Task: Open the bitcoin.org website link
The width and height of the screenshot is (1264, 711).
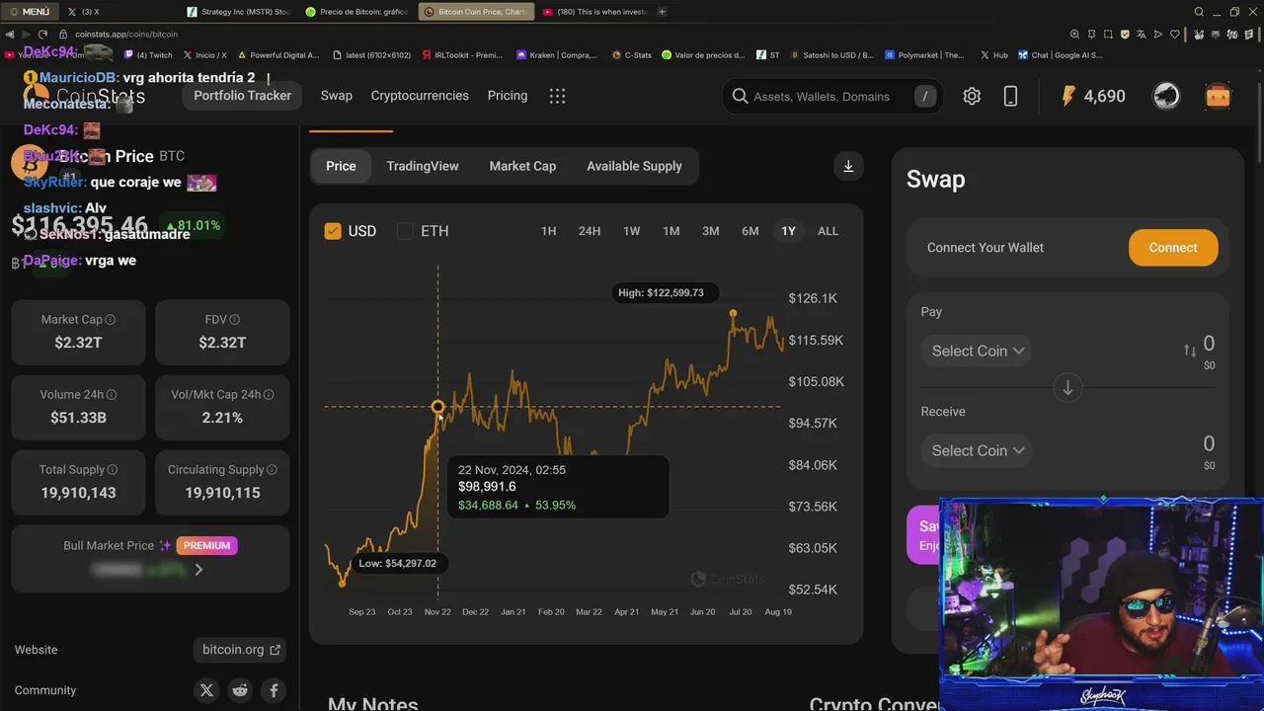Action: pos(241,650)
